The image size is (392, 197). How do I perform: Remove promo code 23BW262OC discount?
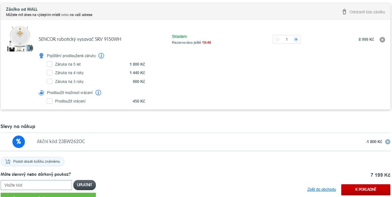click(x=387, y=142)
